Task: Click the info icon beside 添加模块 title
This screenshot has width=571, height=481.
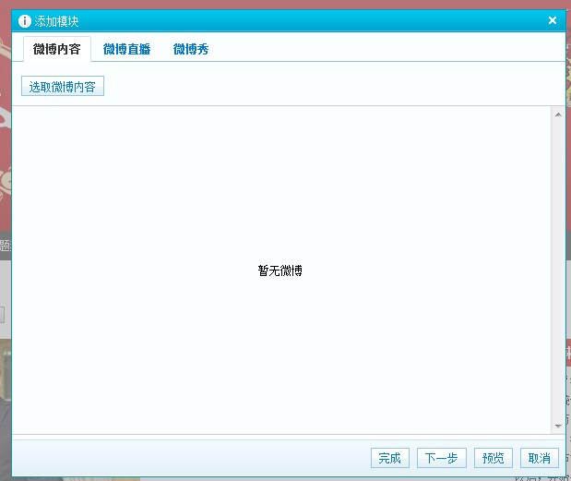Action: 25,21
